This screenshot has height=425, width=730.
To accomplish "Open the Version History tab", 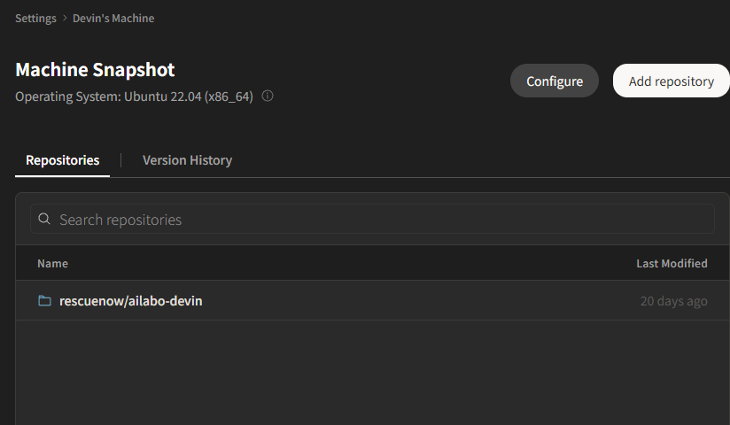I will (x=187, y=160).
